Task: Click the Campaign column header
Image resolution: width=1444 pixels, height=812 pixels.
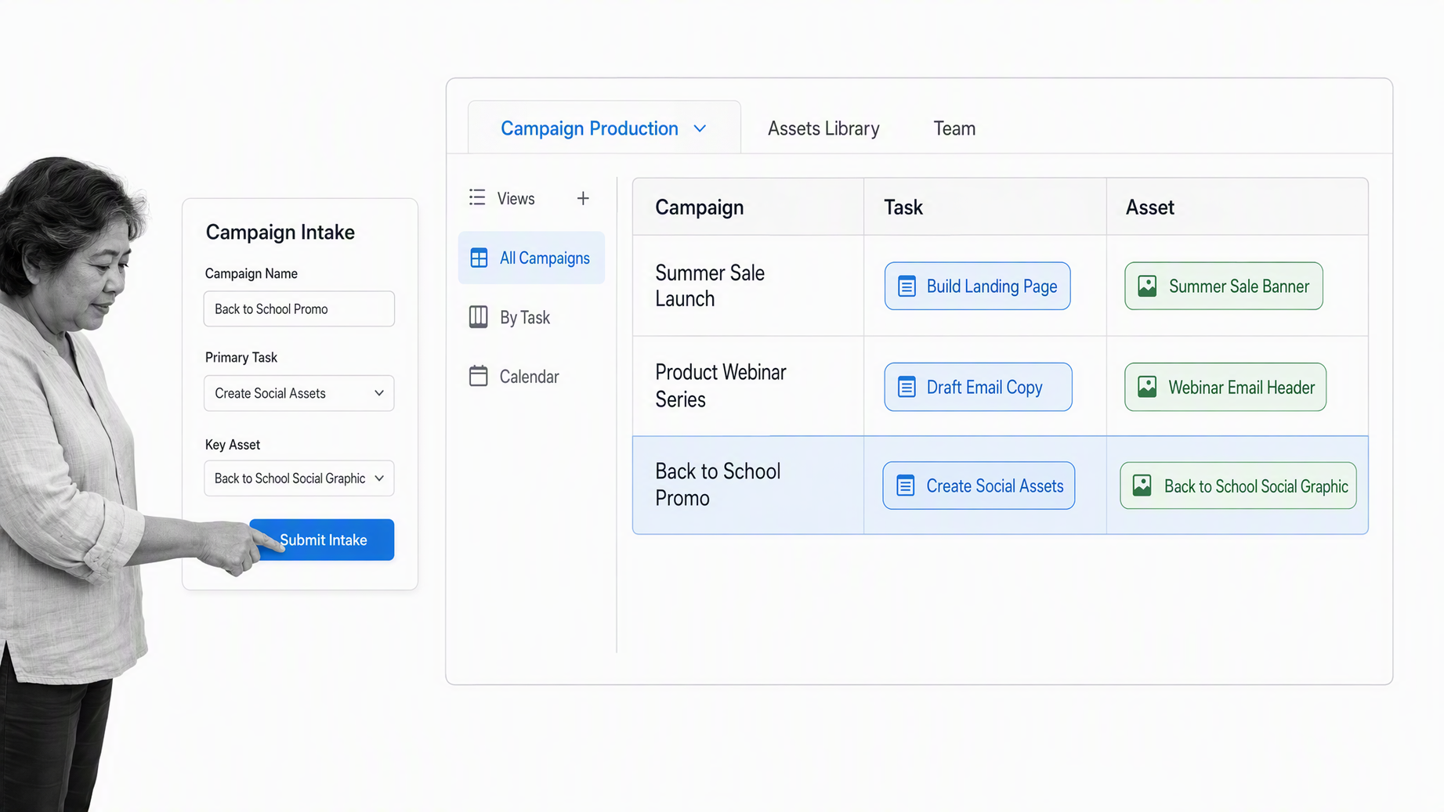Action: [748, 207]
